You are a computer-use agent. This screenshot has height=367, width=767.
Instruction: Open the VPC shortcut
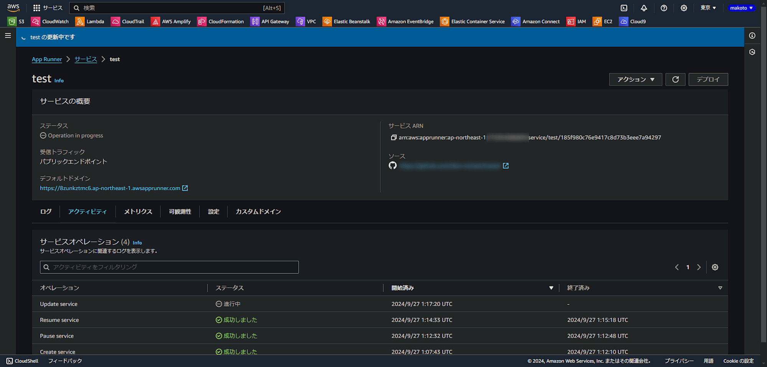pyautogui.click(x=306, y=21)
